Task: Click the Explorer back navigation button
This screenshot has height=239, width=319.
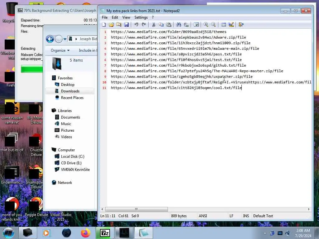Action: [50, 39]
